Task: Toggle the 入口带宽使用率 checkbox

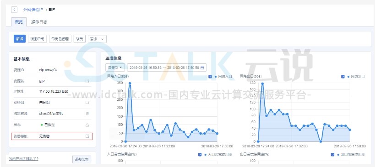Action: [x=200, y=154]
